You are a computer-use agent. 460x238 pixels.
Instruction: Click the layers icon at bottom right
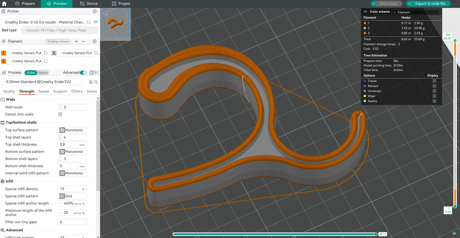click(x=454, y=233)
